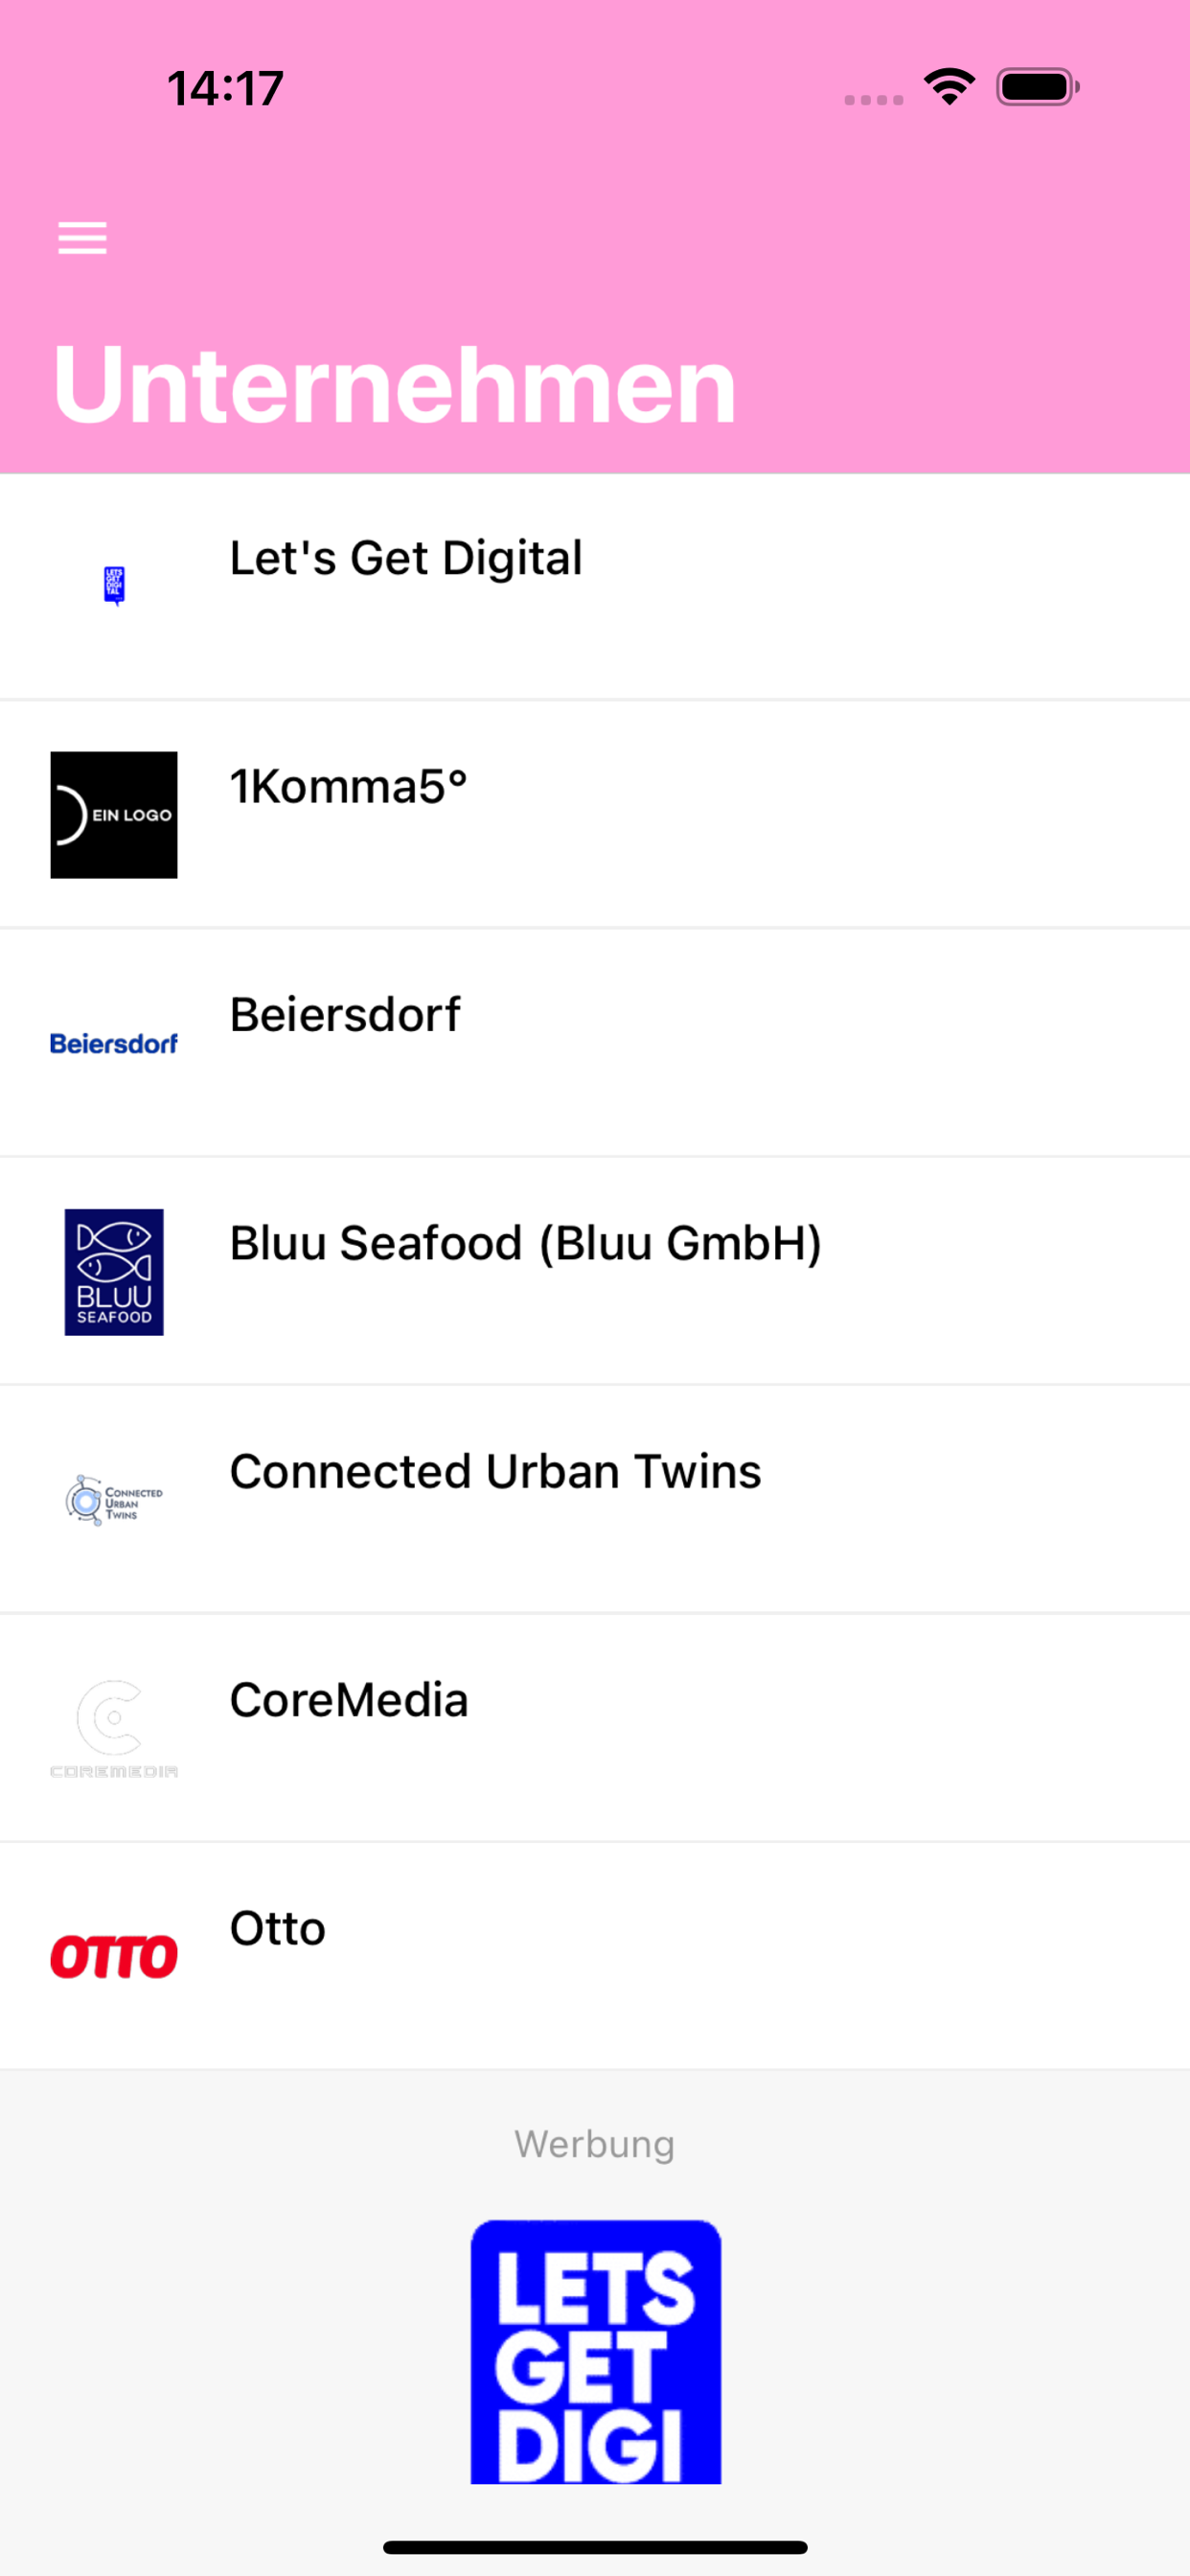Tap the red Otto logo
This screenshot has height=2576, width=1190.
point(114,1957)
